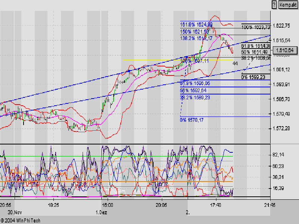The image size is (299, 224).
Task: Click the 1.615,54 price axis value
Action: (x=281, y=40)
